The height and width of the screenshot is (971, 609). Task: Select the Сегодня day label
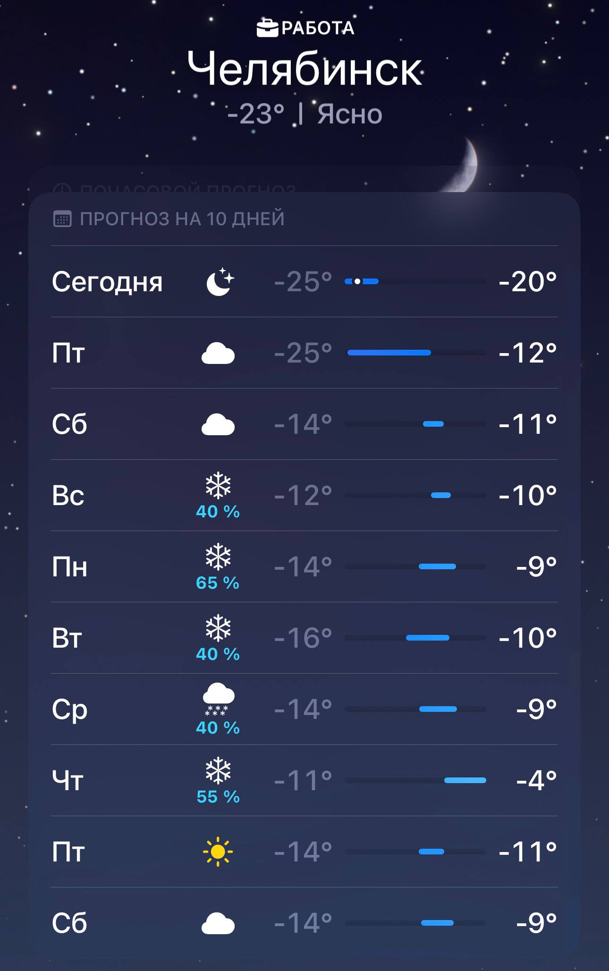coord(107,282)
